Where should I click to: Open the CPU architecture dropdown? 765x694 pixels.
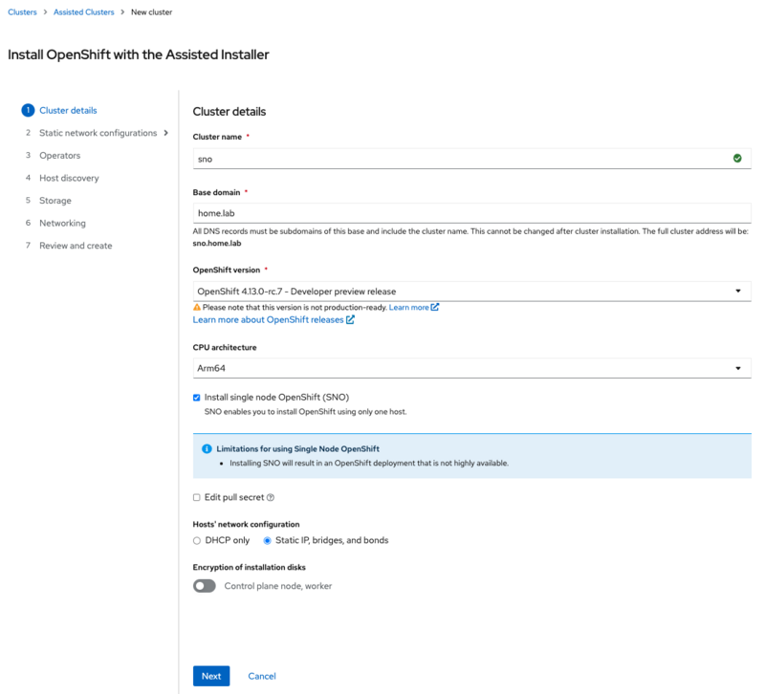pyautogui.click(x=471, y=368)
